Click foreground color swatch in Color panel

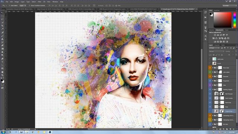tap(210, 14)
